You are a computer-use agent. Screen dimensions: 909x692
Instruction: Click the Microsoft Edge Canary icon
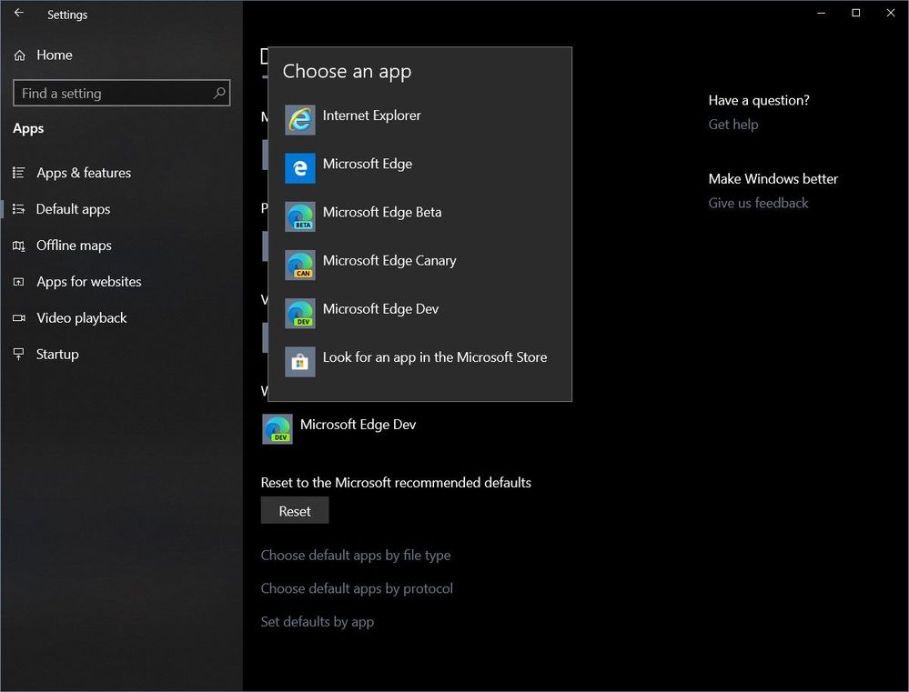click(x=299, y=265)
